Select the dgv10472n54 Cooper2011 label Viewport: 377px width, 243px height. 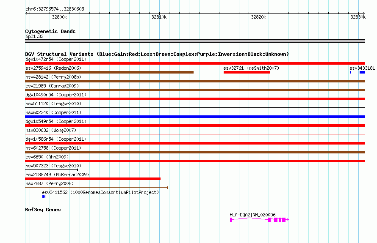[x=56, y=59]
